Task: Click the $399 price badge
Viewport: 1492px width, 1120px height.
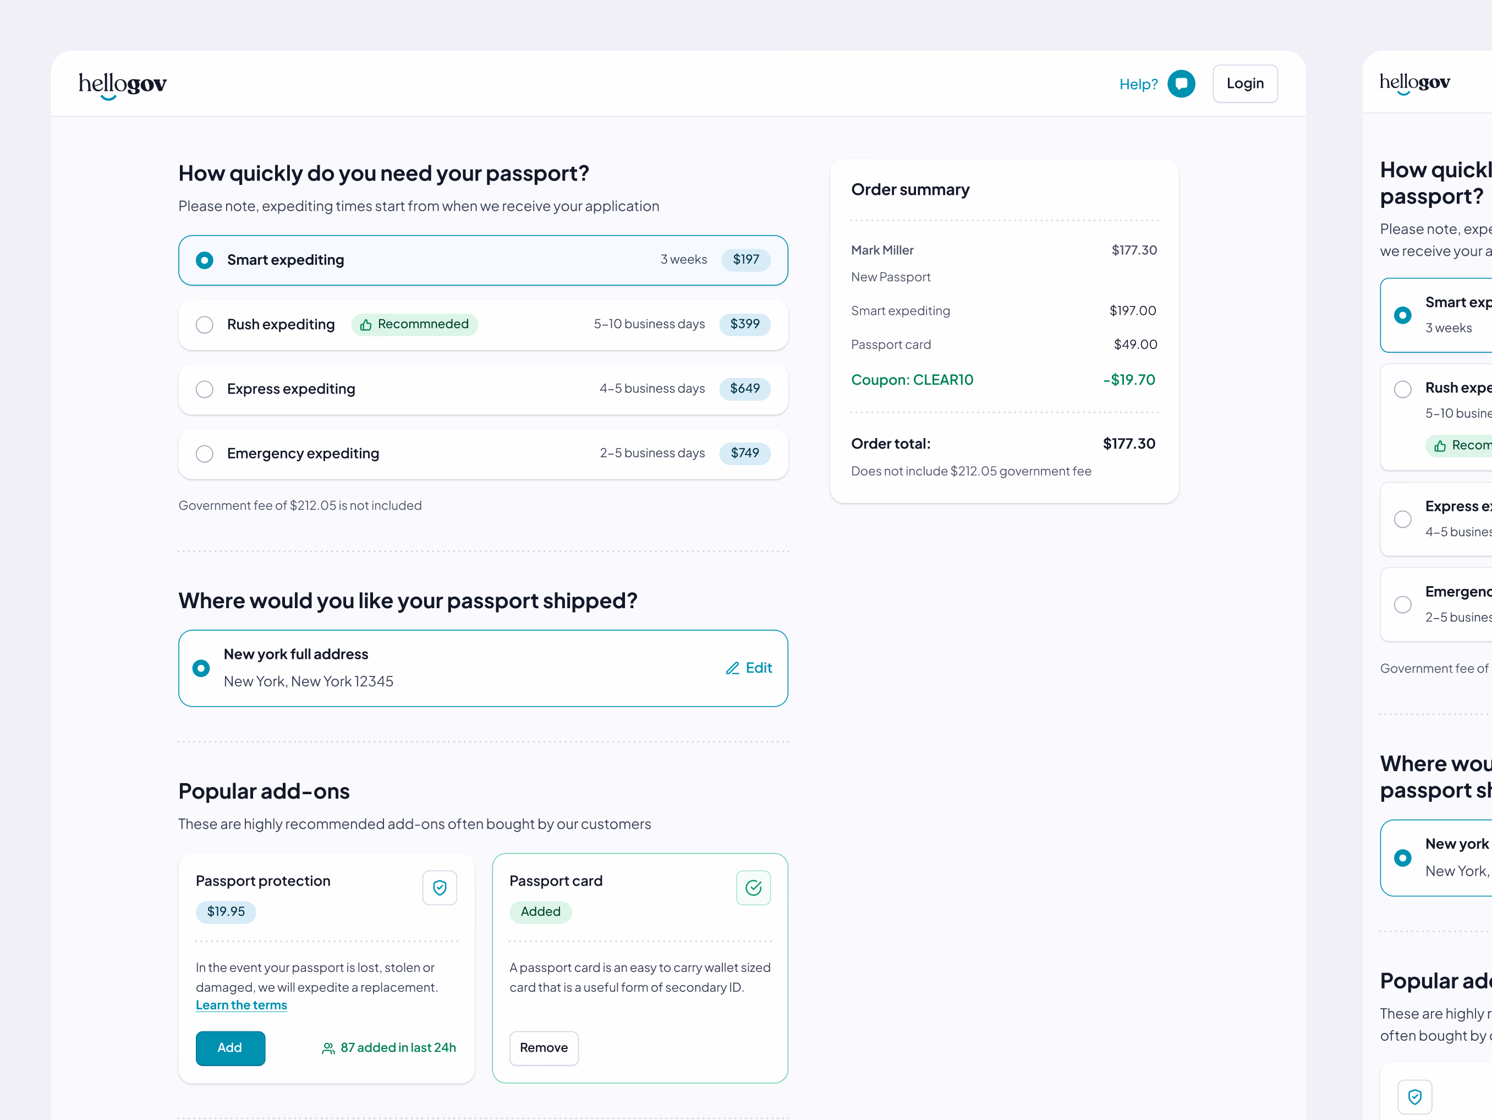Action: pyautogui.click(x=745, y=324)
